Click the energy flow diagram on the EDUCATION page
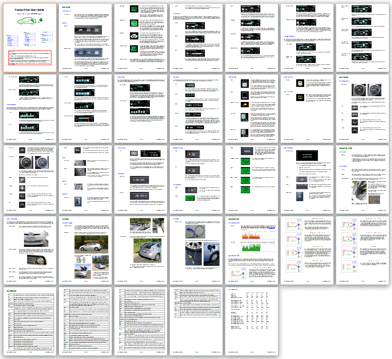The width and height of the screenshot is (392, 359). tap(238, 273)
